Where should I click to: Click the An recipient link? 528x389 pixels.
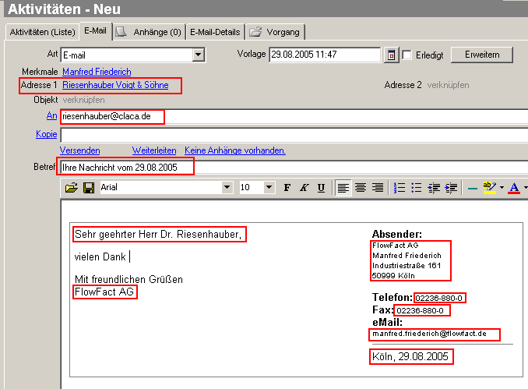pos(51,115)
